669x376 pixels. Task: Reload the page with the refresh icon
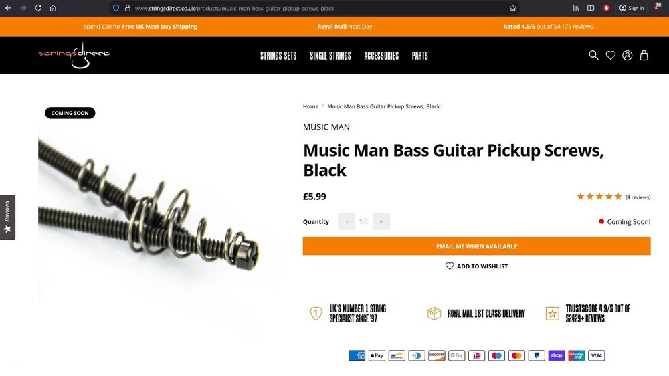(38, 8)
